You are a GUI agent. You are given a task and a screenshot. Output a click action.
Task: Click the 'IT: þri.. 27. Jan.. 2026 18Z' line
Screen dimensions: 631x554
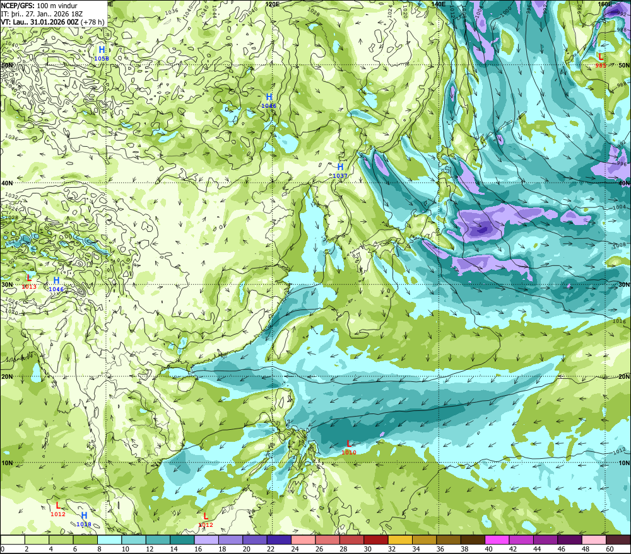pos(42,14)
